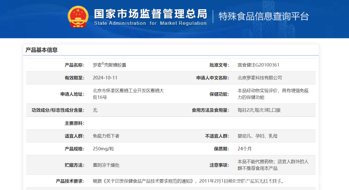Click the 产品基本信息 section heading
This screenshot has height=190, width=349.
(42, 50)
